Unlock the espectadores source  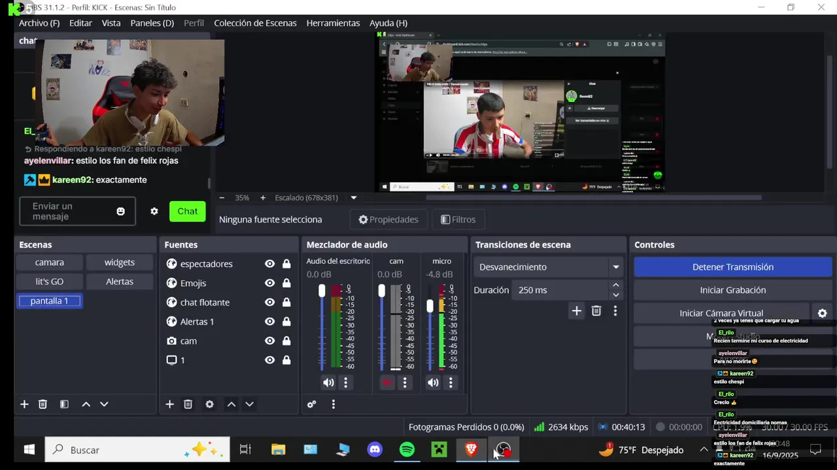coord(286,264)
